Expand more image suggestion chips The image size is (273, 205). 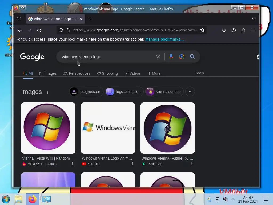(190, 92)
